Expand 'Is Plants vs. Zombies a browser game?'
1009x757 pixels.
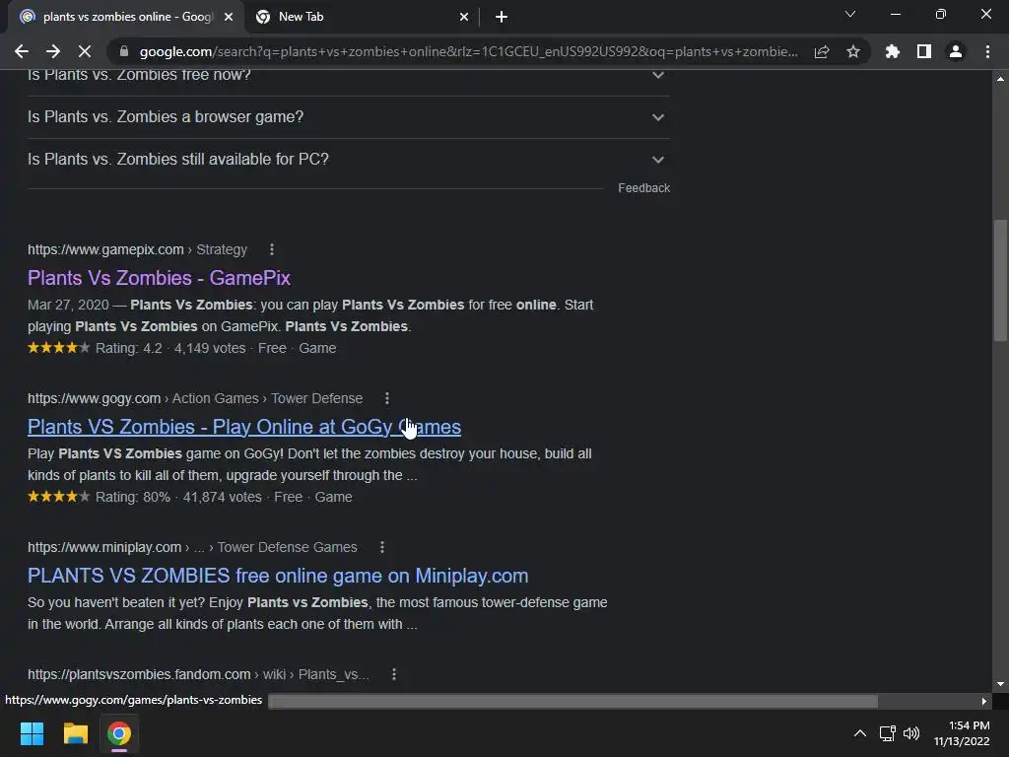pos(348,117)
